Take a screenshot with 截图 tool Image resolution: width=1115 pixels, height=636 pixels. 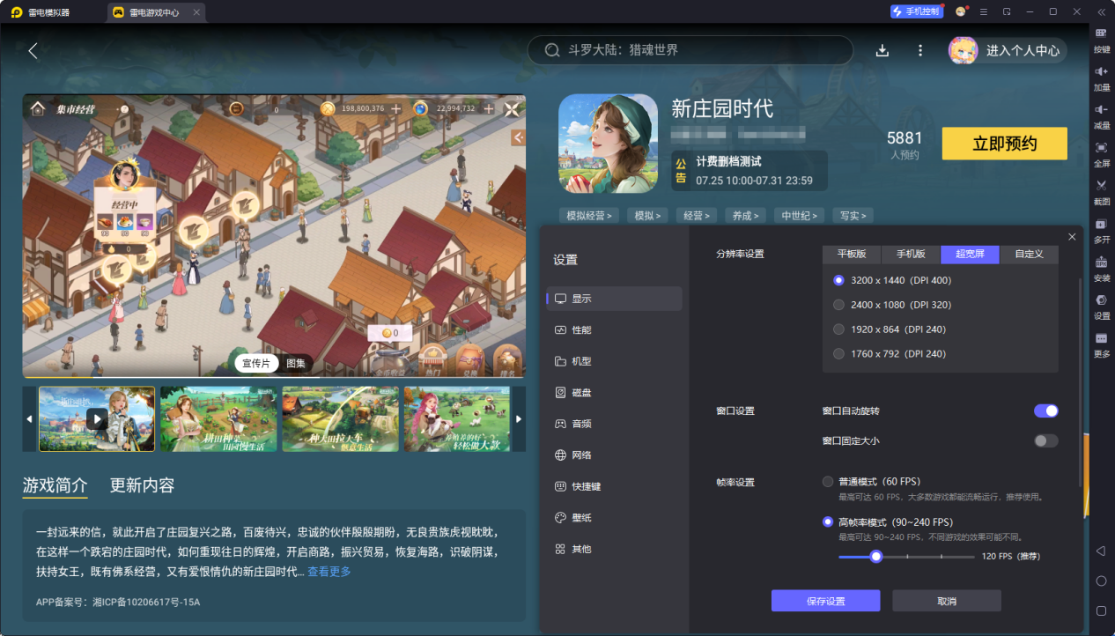[x=1101, y=191]
